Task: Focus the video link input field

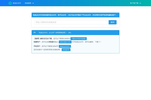Action: pos(71,22)
